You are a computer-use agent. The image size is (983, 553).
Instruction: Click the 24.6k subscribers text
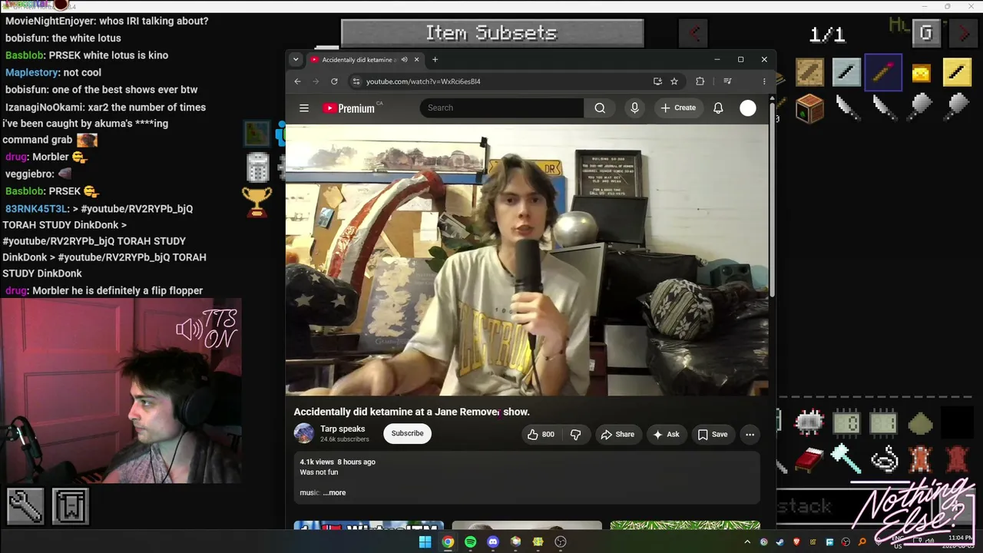click(345, 439)
